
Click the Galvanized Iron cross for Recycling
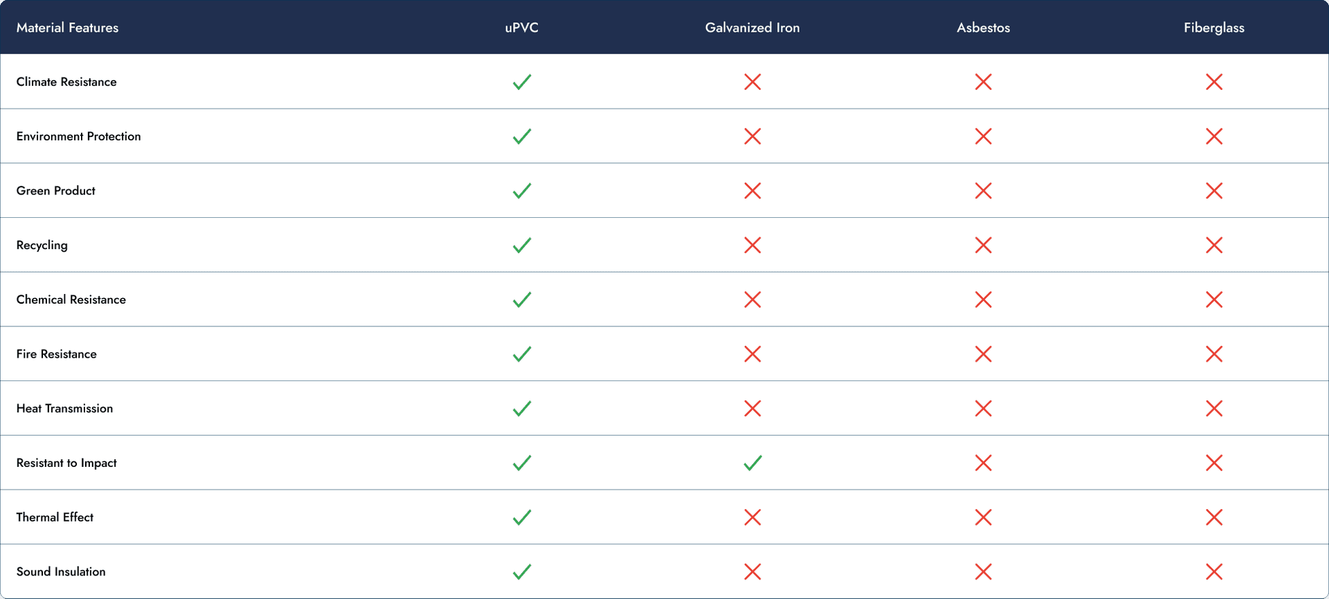(x=752, y=245)
